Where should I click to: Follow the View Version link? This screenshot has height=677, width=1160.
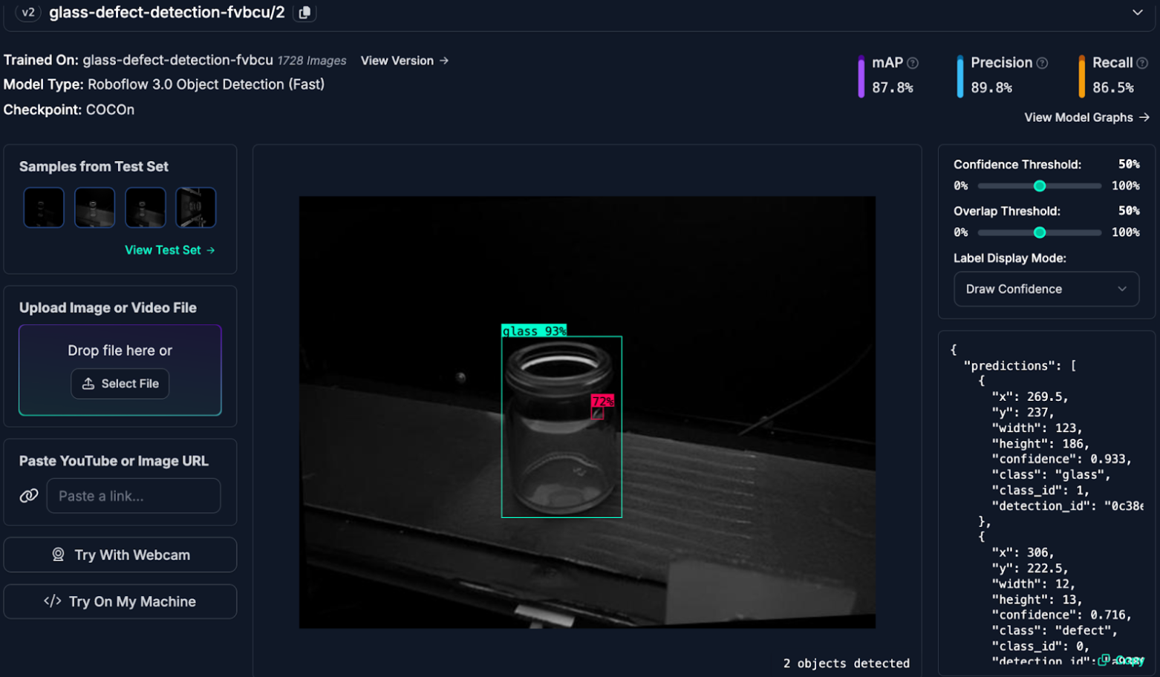(x=404, y=60)
